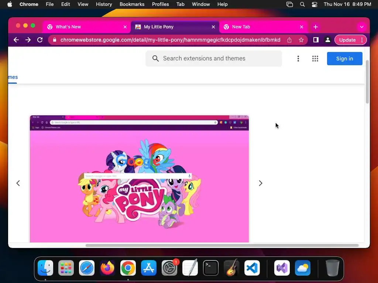
Task: Open the Window menu
Action: (x=201, y=4)
